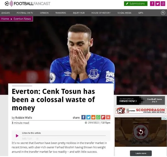Screen dimensions: 167x157
Task: Share the article on Flipboard
Action: click(x=103, y=117)
